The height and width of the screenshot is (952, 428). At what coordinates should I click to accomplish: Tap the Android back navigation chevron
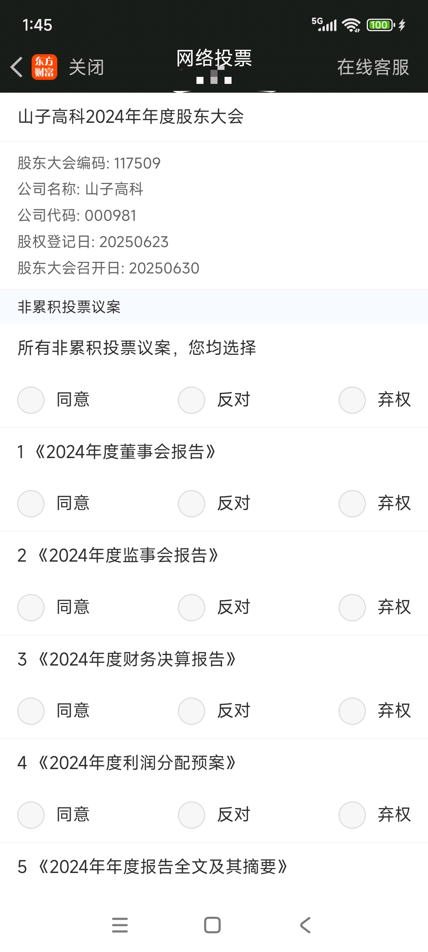coord(305,925)
